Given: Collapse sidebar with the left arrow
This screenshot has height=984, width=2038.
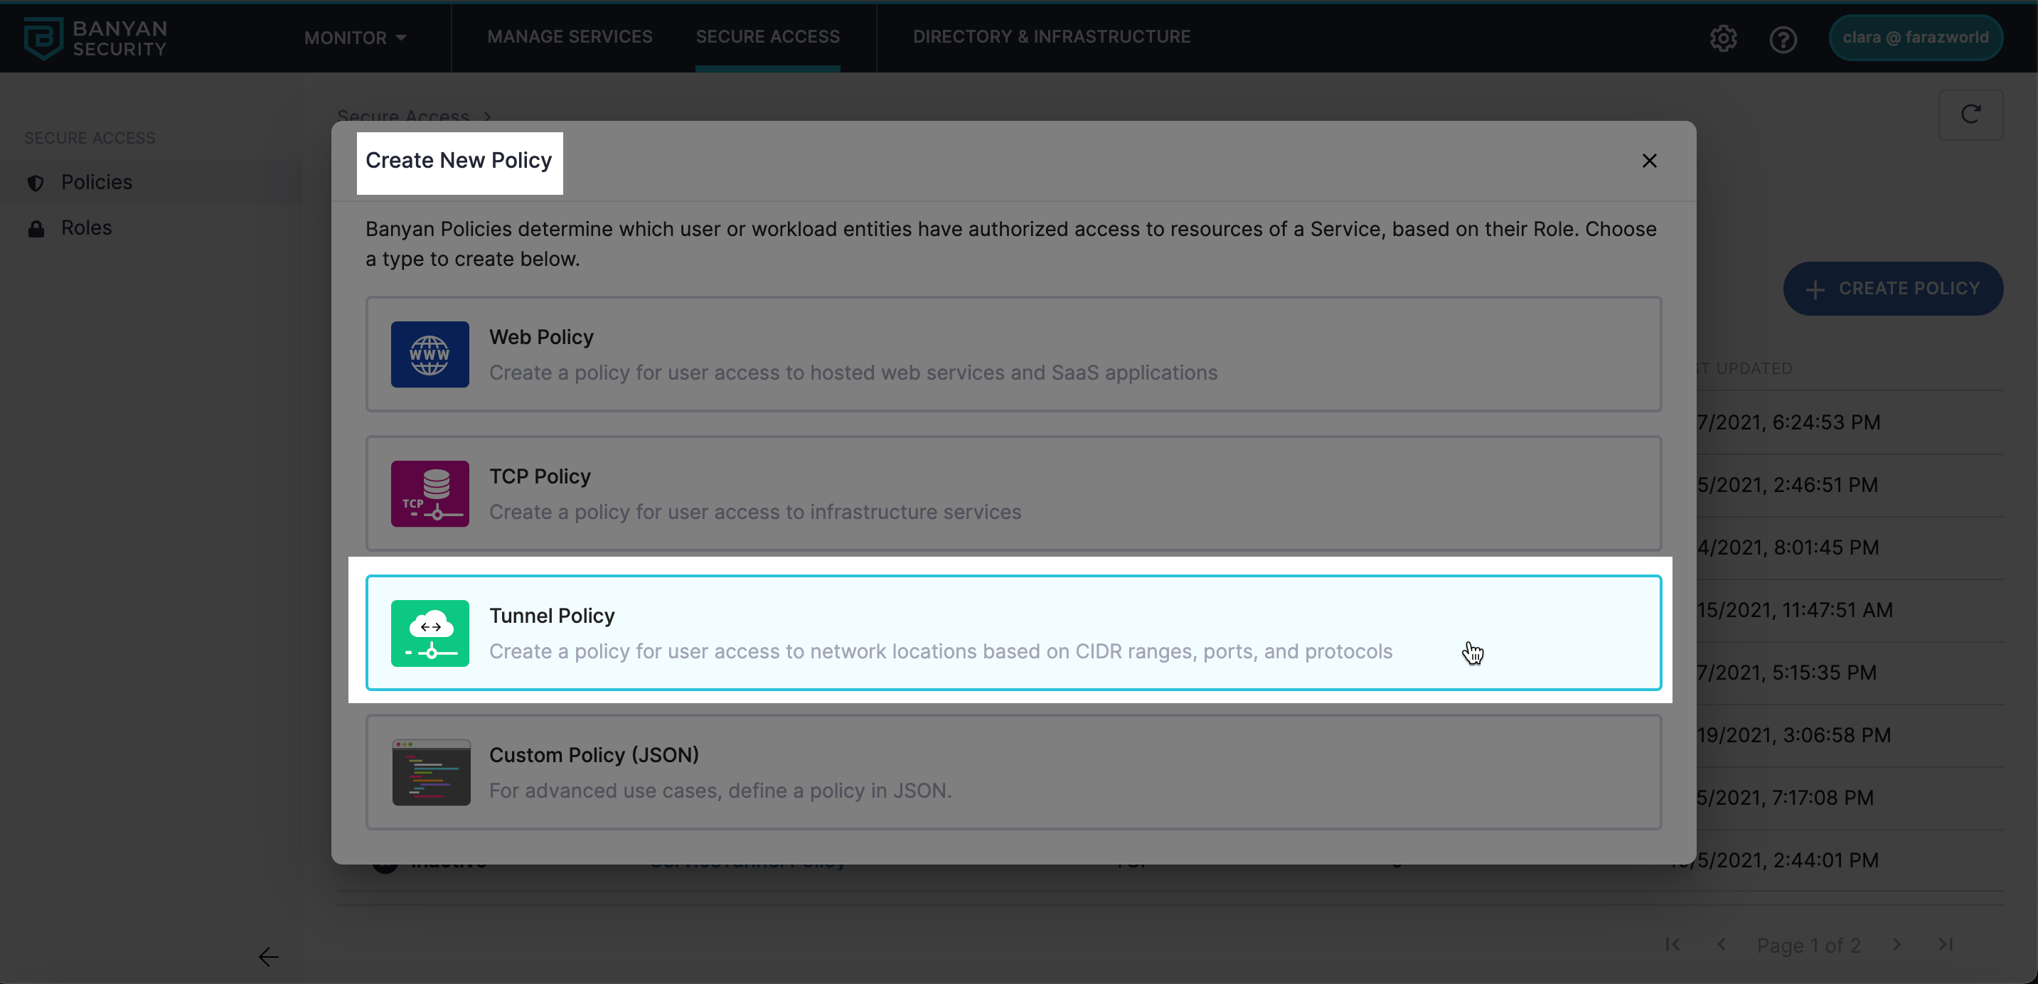Looking at the screenshot, I should (x=268, y=957).
